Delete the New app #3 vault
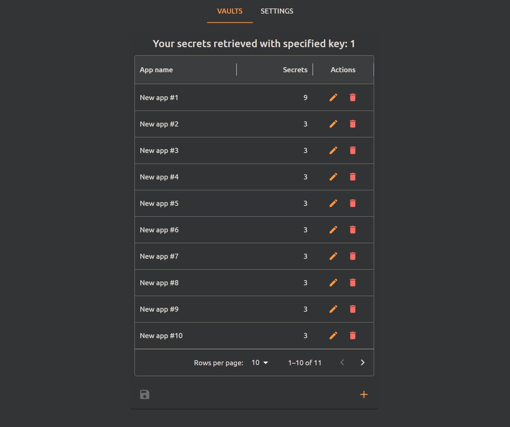The height and width of the screenshot is (427, 510). pos(352,150)
